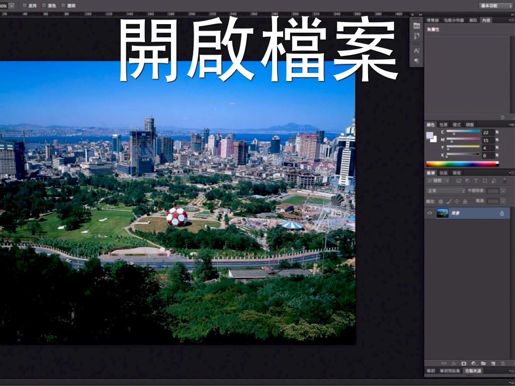Open the new adjustment layer icon
This screenshot has width=515, height=386.
[x=474, y=363]
